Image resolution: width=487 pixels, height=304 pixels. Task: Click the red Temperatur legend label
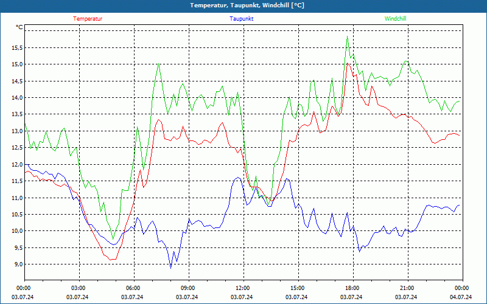(88, 19)
